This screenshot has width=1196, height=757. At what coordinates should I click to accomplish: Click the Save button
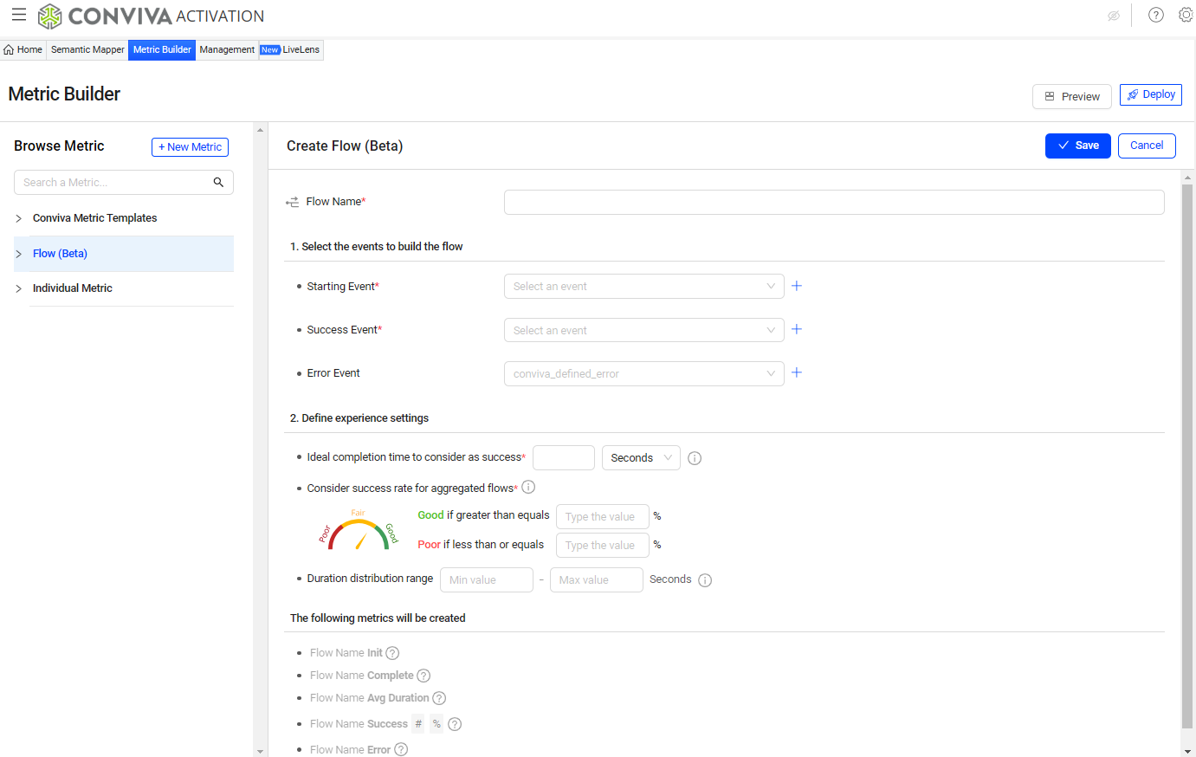click(x=1077, y=146)
